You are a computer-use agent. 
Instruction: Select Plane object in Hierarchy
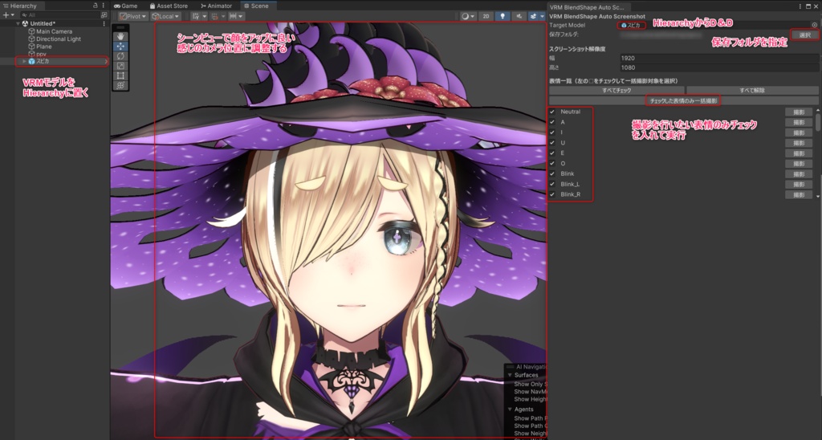43,46
